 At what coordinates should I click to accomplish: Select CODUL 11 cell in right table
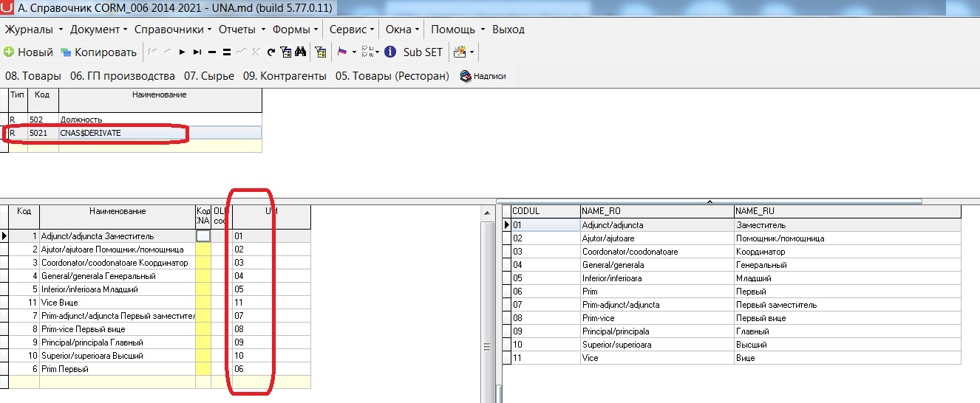click(x=545, y=357)
